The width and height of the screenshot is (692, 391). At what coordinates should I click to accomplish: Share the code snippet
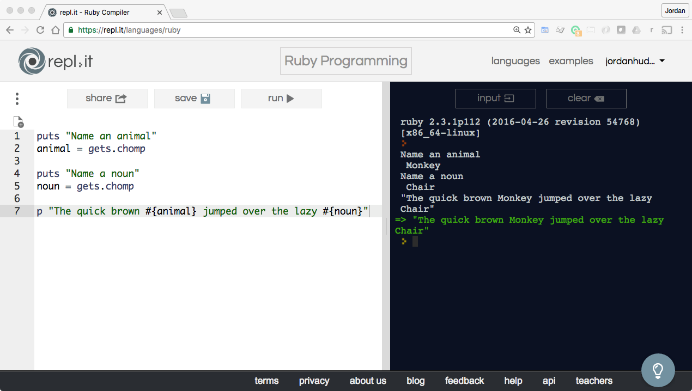107,99
